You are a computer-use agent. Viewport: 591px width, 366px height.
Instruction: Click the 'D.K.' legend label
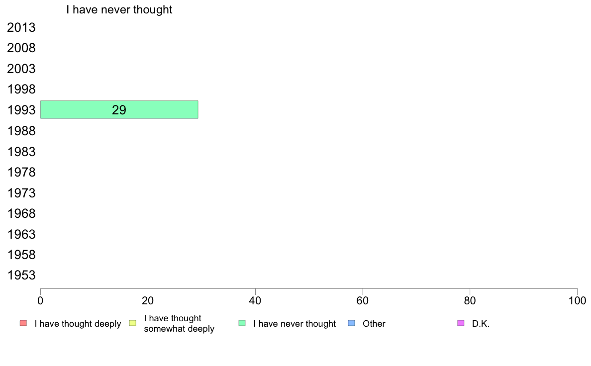tap(481, 323)
